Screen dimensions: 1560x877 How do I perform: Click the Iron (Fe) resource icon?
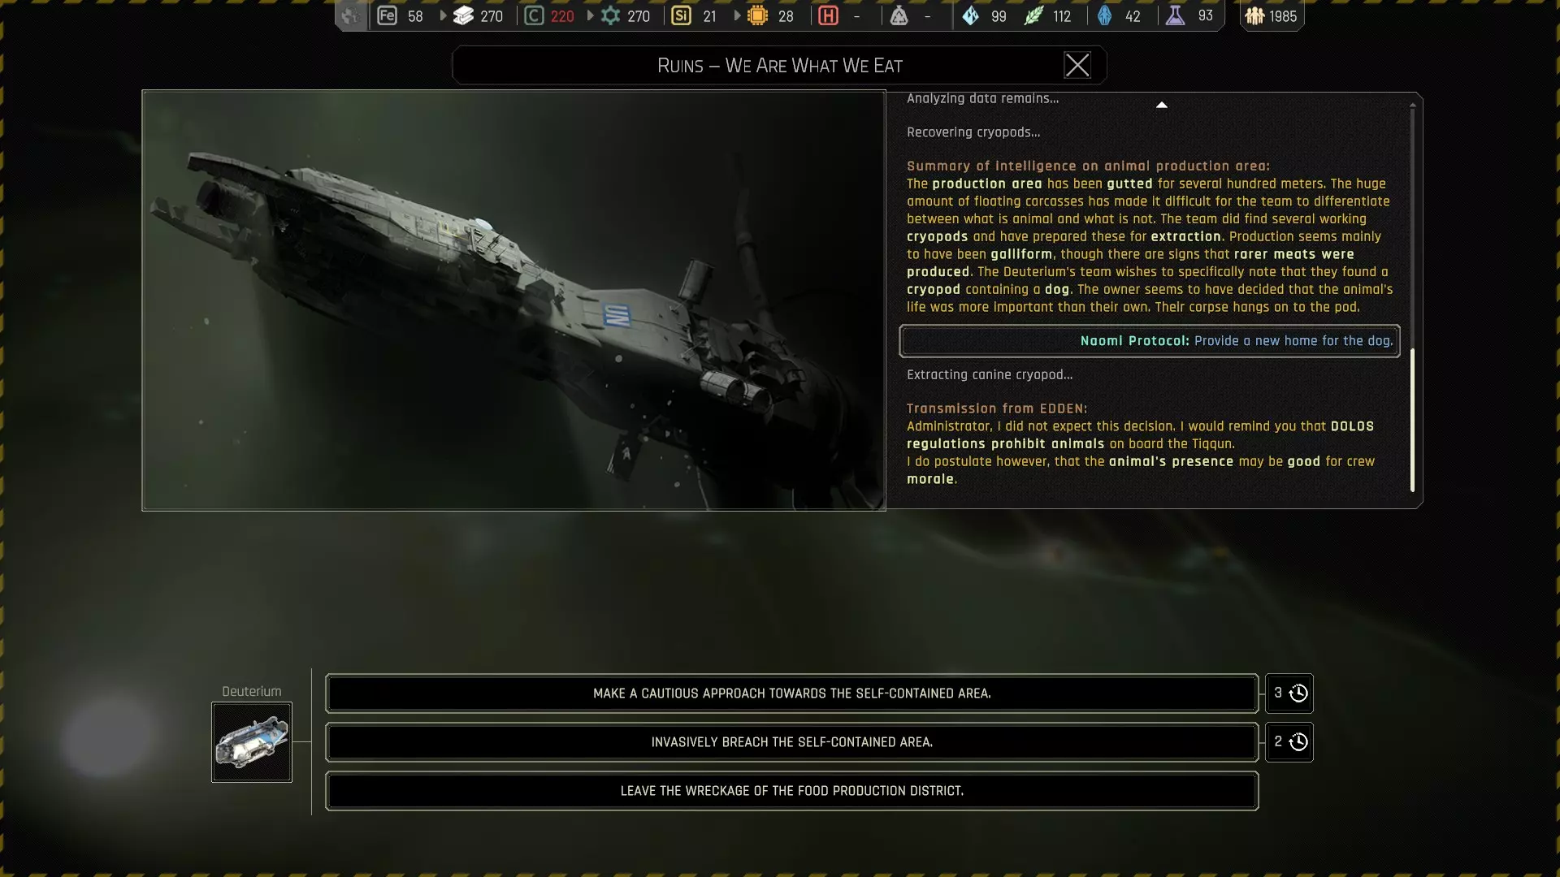(387, 15)
